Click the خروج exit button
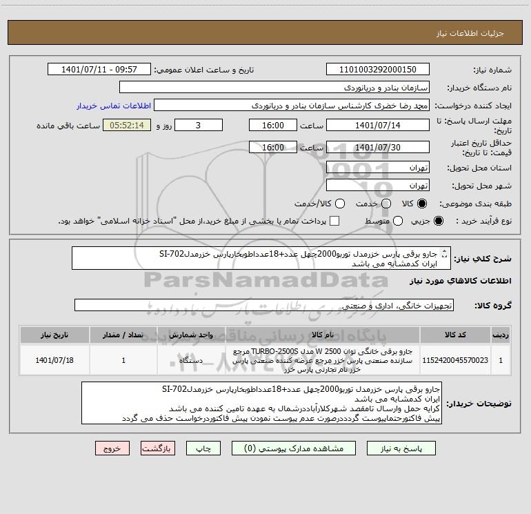The width and height of the screenshot is (531, 514). point(112,448)
